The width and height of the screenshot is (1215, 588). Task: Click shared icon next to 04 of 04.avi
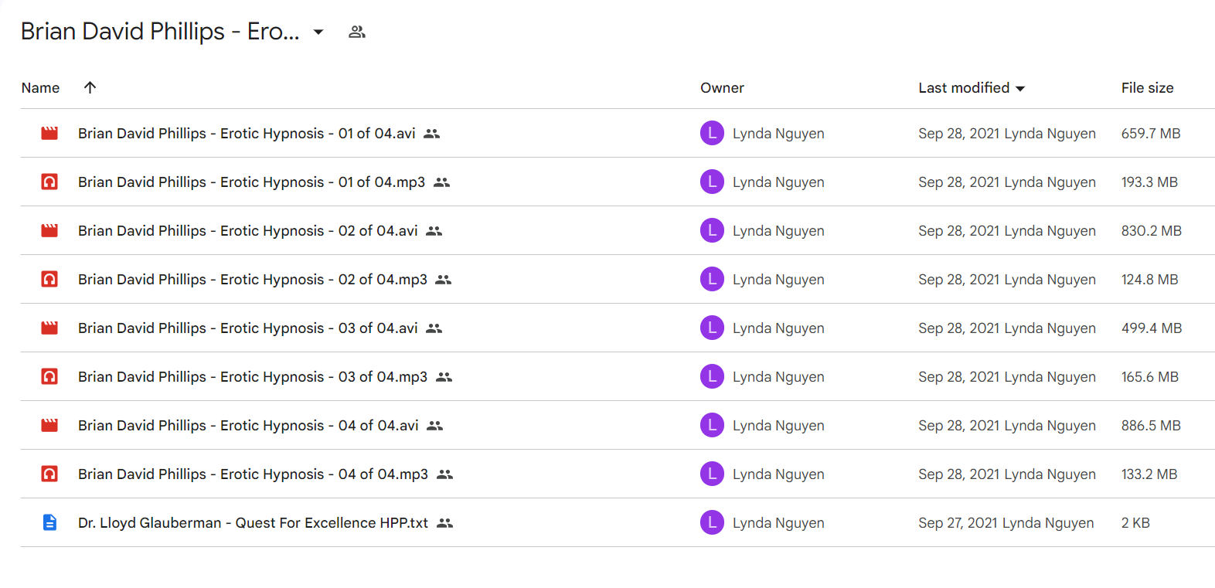click(435, 426)
